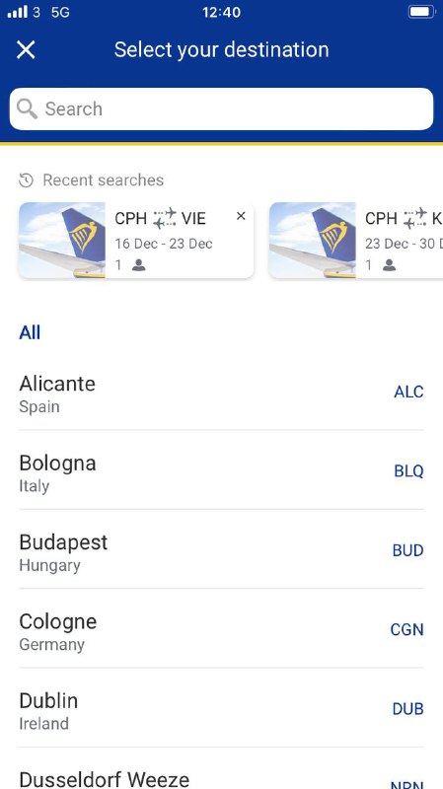Tap the BLQ airport code
443x789 pixels.
pyautogui.click(x=408, y=471)
